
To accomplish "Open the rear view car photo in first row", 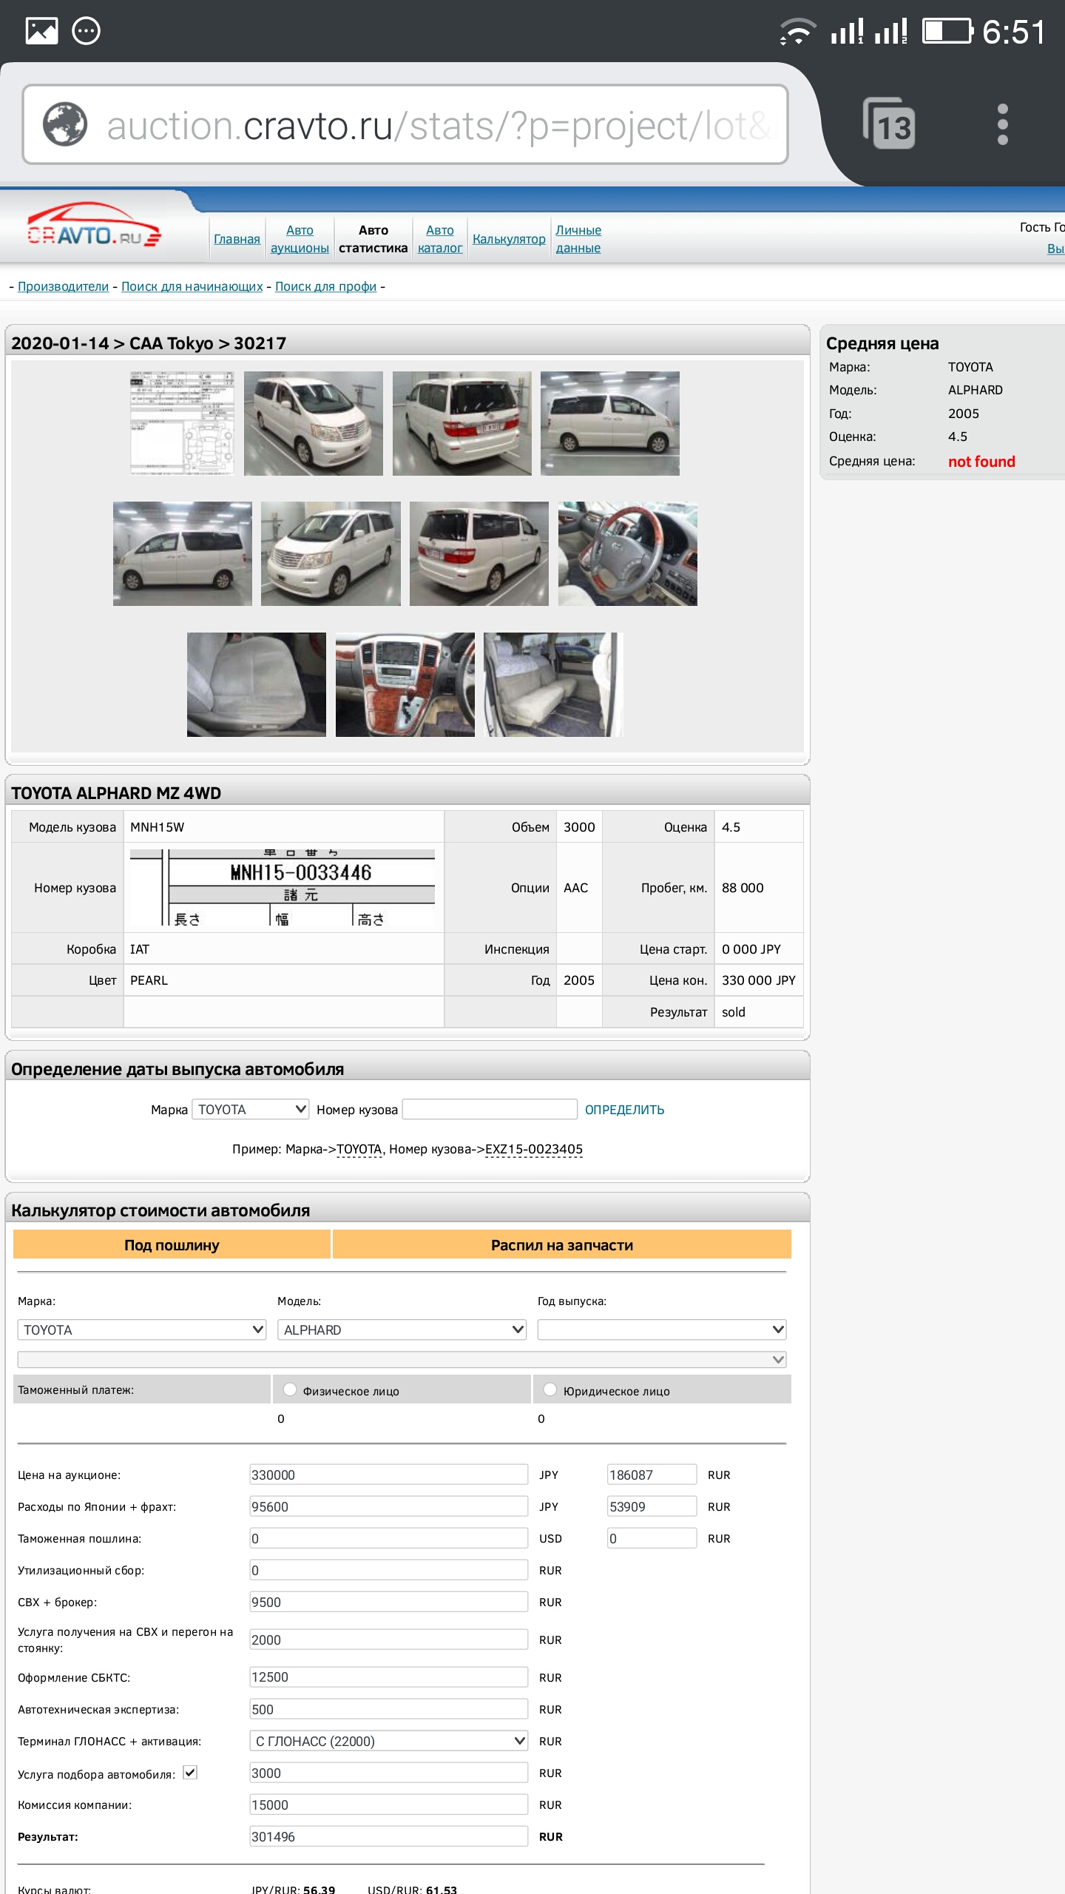I will coord(462,423).
